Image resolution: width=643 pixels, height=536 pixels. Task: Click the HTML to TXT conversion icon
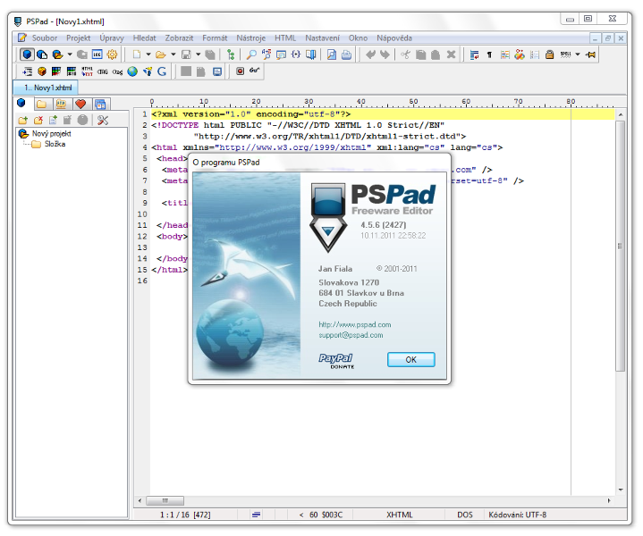(x=87, y=71)
